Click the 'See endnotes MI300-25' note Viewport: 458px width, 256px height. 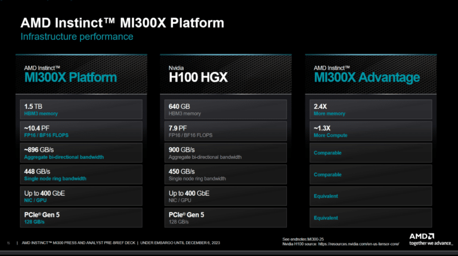[303, 239]
